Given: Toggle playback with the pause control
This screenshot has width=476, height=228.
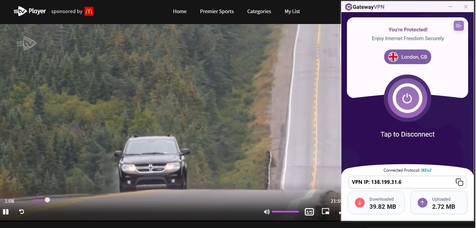Looking at the screenshot, I should [6, 211].
